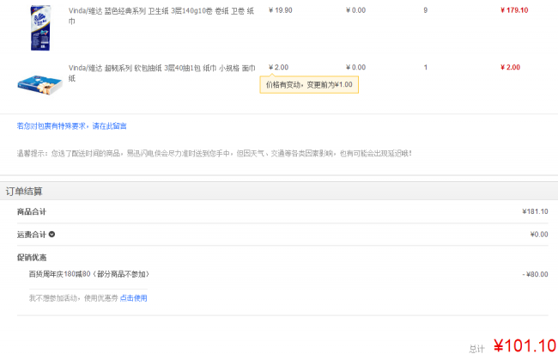Screen dimensions: 558x354
Task: Click the ¥19.90 unit price
Action: [280, 10]
